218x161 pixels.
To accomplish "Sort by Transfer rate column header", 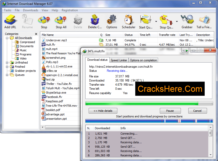I will [168, 35].
